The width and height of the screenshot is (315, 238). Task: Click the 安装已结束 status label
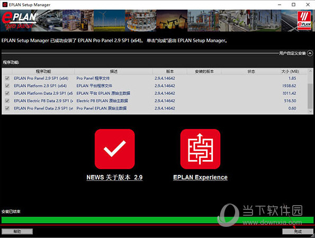pos(11,211)
